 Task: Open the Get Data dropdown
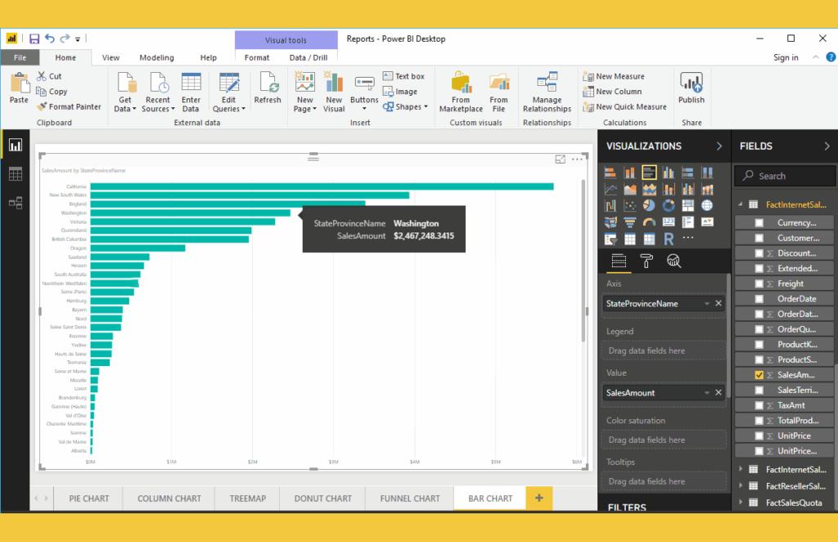(125, 93)
